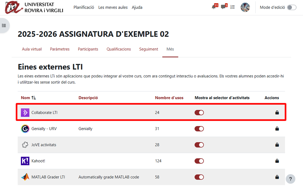
Task: Turn off Kahoot! in activity selector
Action: [199, 161]
